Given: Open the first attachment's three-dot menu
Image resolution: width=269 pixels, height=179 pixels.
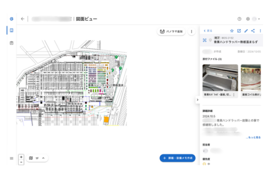Looking at the screenshot, I should pyautogui.click(x=234, y=95).
